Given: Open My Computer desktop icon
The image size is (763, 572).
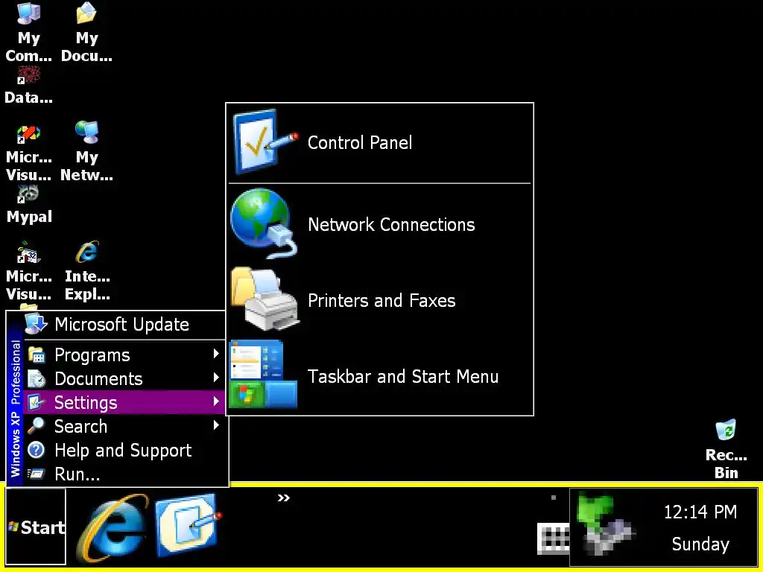Looking at the screenshot, I should (29, 33).
